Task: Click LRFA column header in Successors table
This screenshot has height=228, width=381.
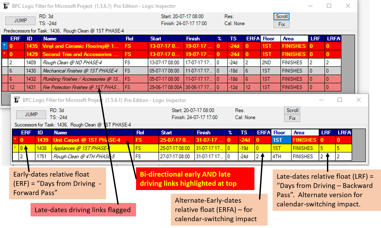Action: coord(344,133)
